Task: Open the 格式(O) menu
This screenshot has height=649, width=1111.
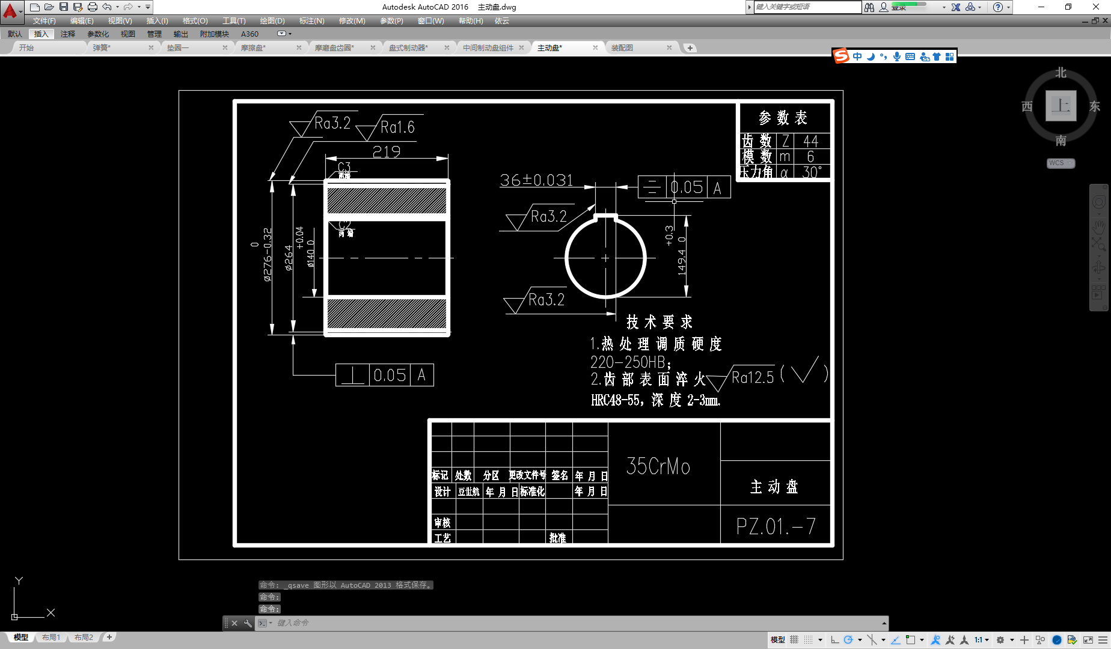Action: click(x=195, y=20)
